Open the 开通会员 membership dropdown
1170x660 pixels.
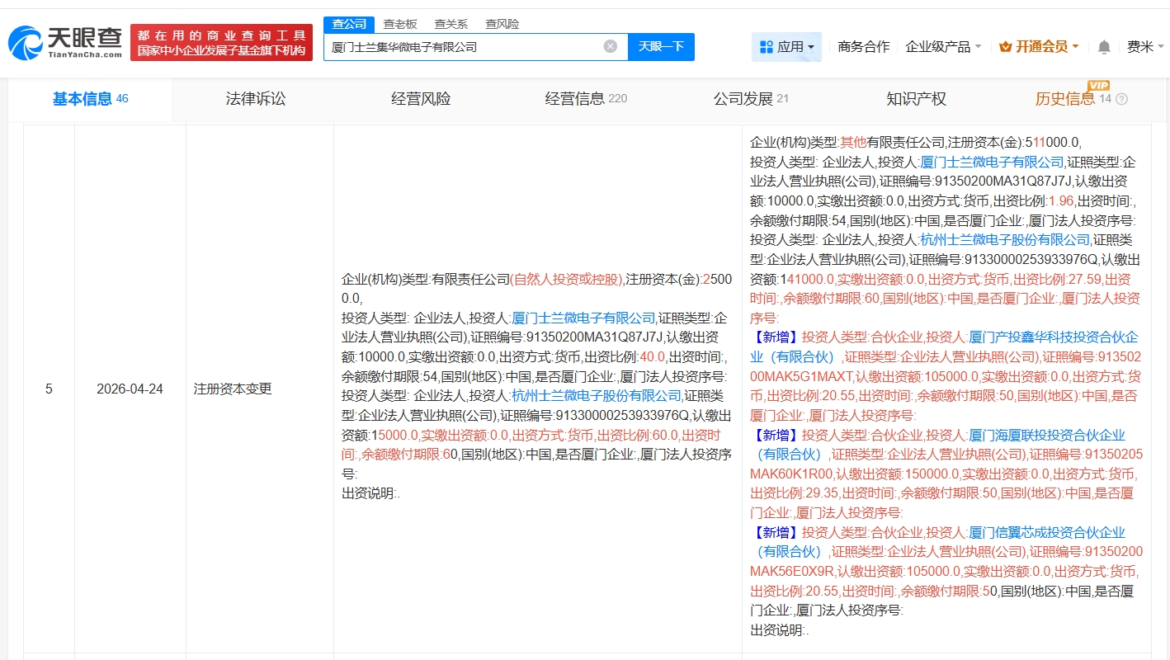1039,47
